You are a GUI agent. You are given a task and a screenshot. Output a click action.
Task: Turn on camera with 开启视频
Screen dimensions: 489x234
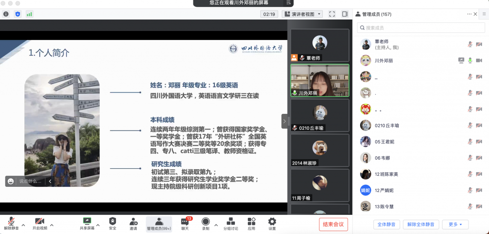(40, 224)
